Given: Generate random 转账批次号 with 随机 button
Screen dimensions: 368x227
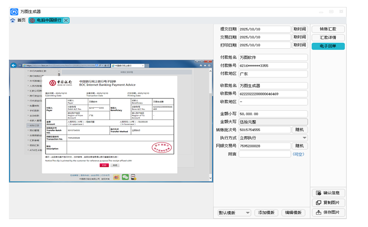Looking at the screenshot, I should click(299, 130).
